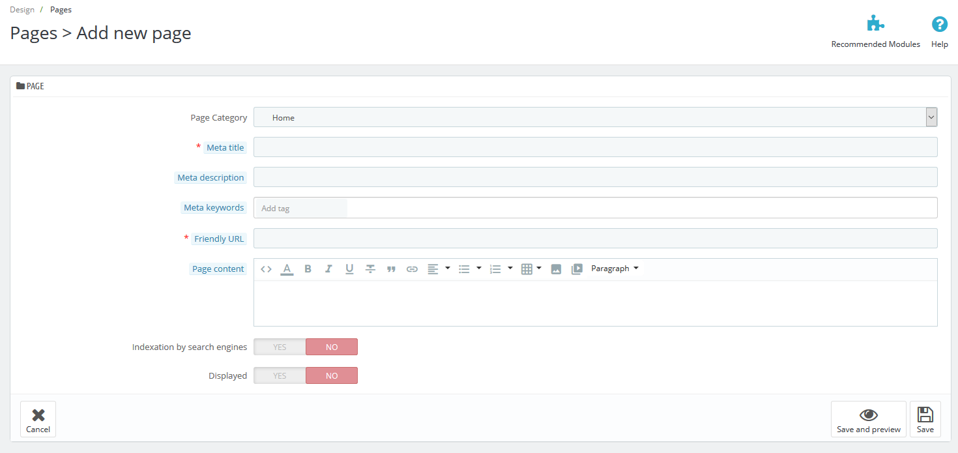Apply bold formatting in page content

click(x=308, y=269)
